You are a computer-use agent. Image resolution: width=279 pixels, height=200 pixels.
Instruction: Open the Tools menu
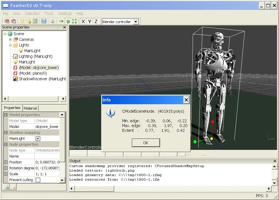[49, 14]
